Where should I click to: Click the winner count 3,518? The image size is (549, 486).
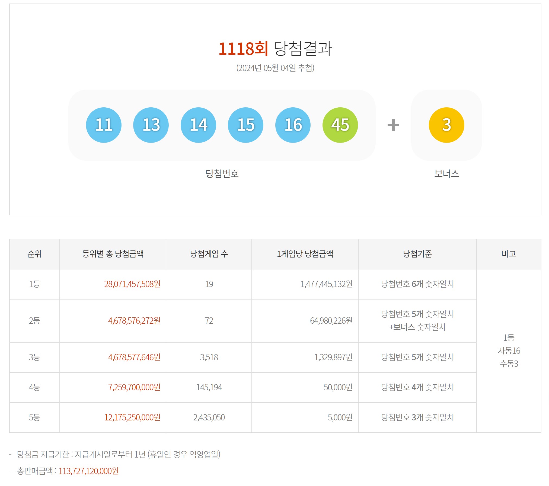(209, 357)
